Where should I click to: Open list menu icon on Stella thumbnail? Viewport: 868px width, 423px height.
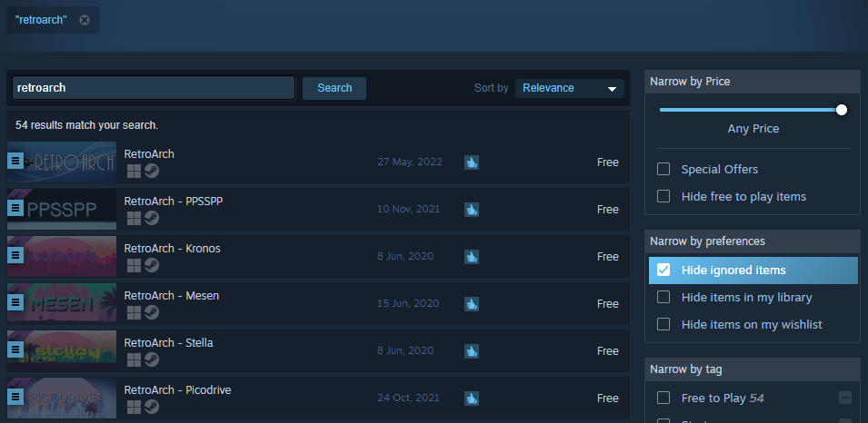[x=15, y=349]
